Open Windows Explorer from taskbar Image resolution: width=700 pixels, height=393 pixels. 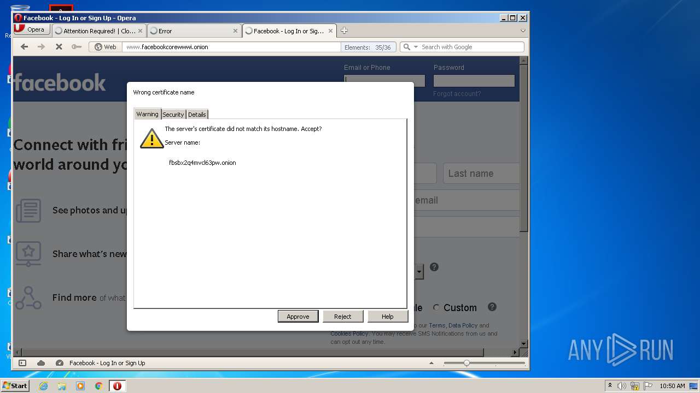click(x=62, y=386)
